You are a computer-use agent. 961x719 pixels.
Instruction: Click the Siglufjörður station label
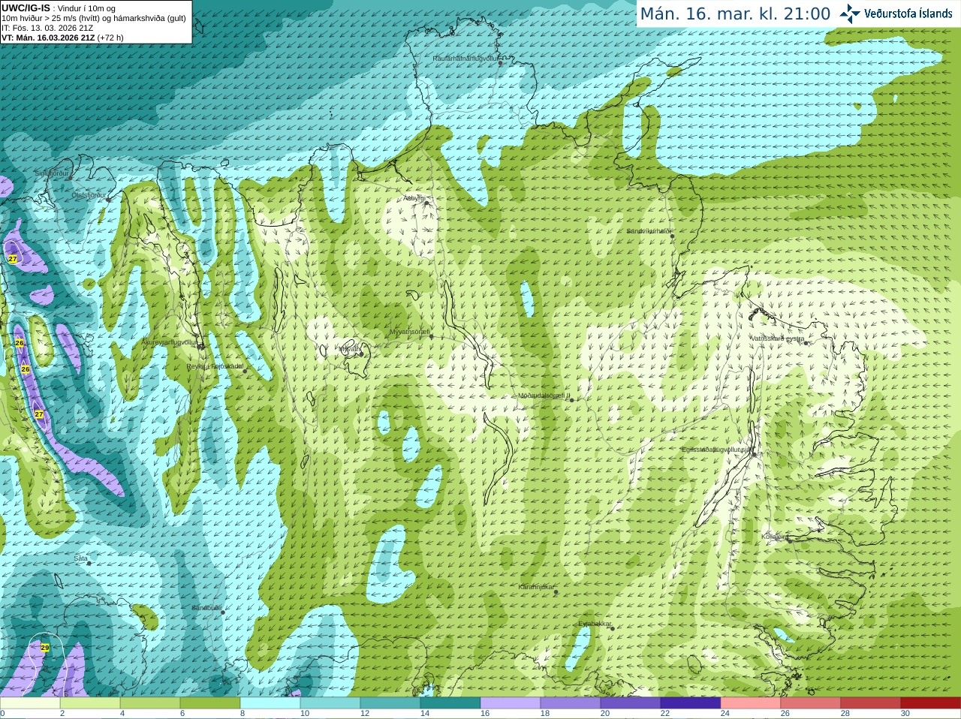(52, 173)
